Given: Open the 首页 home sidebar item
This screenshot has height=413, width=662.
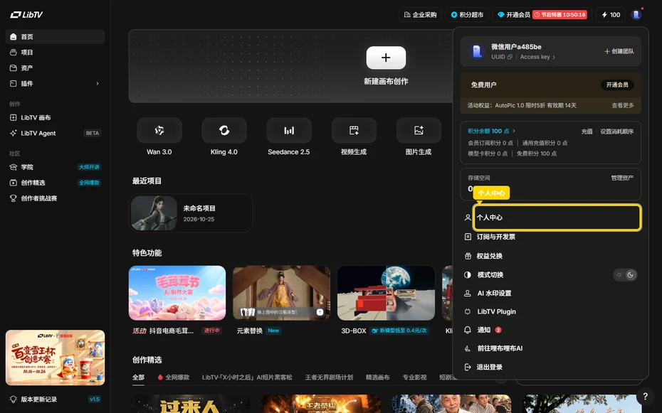Looking at the screenshot, I should tap(56, 37).
